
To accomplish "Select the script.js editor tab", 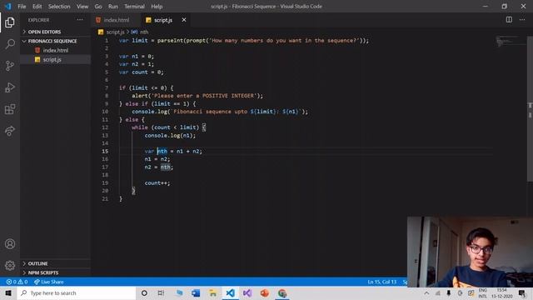I will click(163, 20).
